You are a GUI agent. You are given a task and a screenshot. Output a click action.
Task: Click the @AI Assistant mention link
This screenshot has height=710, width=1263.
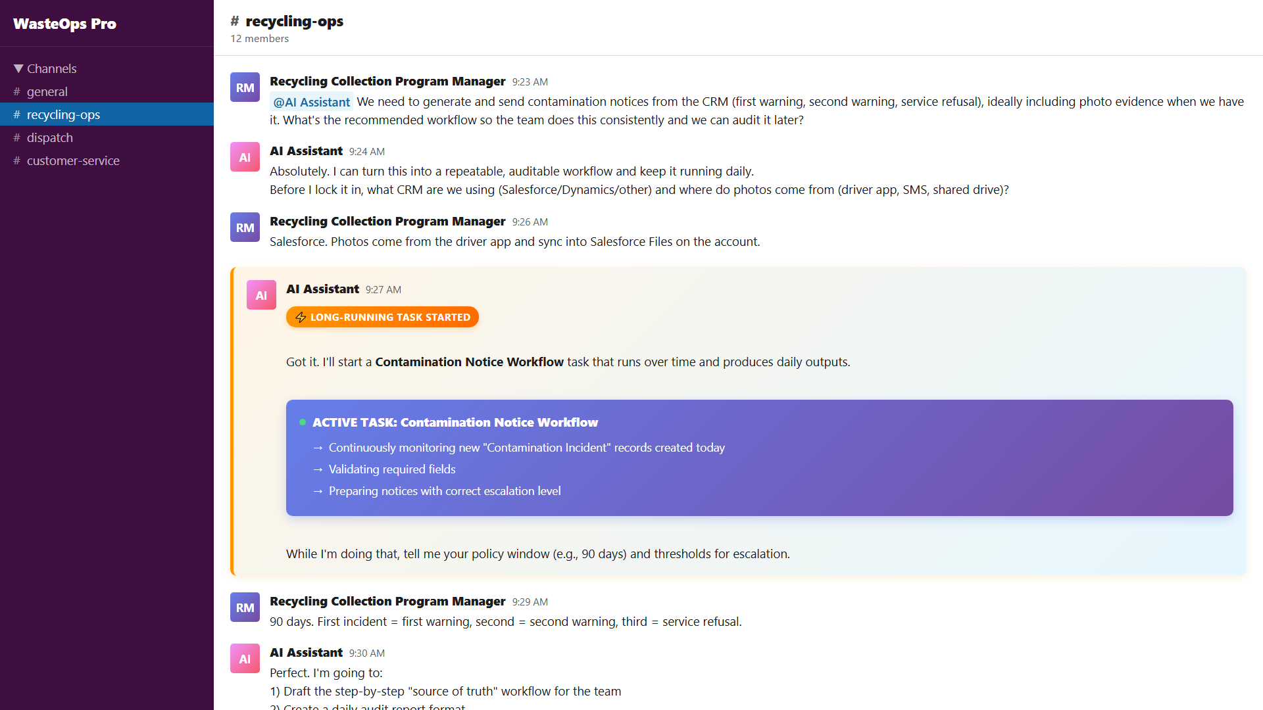[311, 102]
